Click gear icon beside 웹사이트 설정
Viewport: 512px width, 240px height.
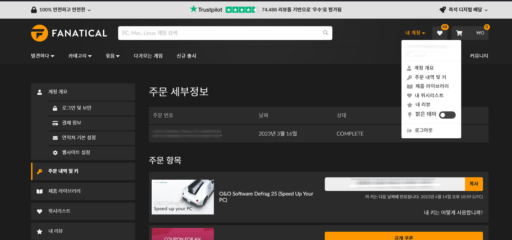click(x=55, y=153)
